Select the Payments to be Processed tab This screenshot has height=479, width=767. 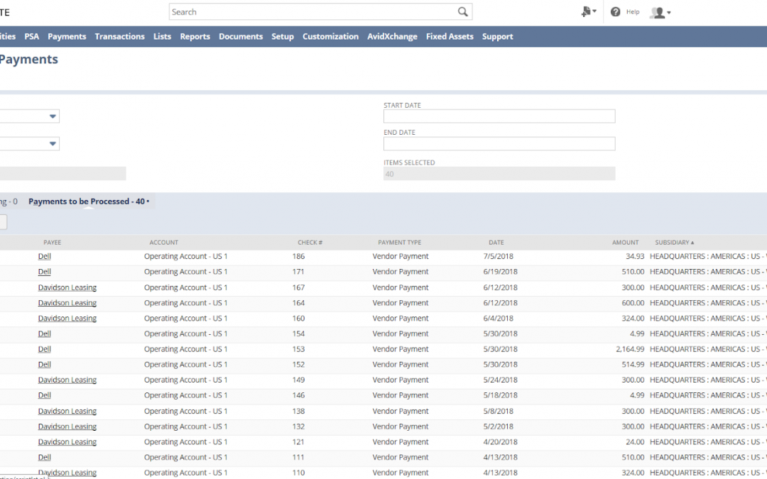[x=89, y=202]
